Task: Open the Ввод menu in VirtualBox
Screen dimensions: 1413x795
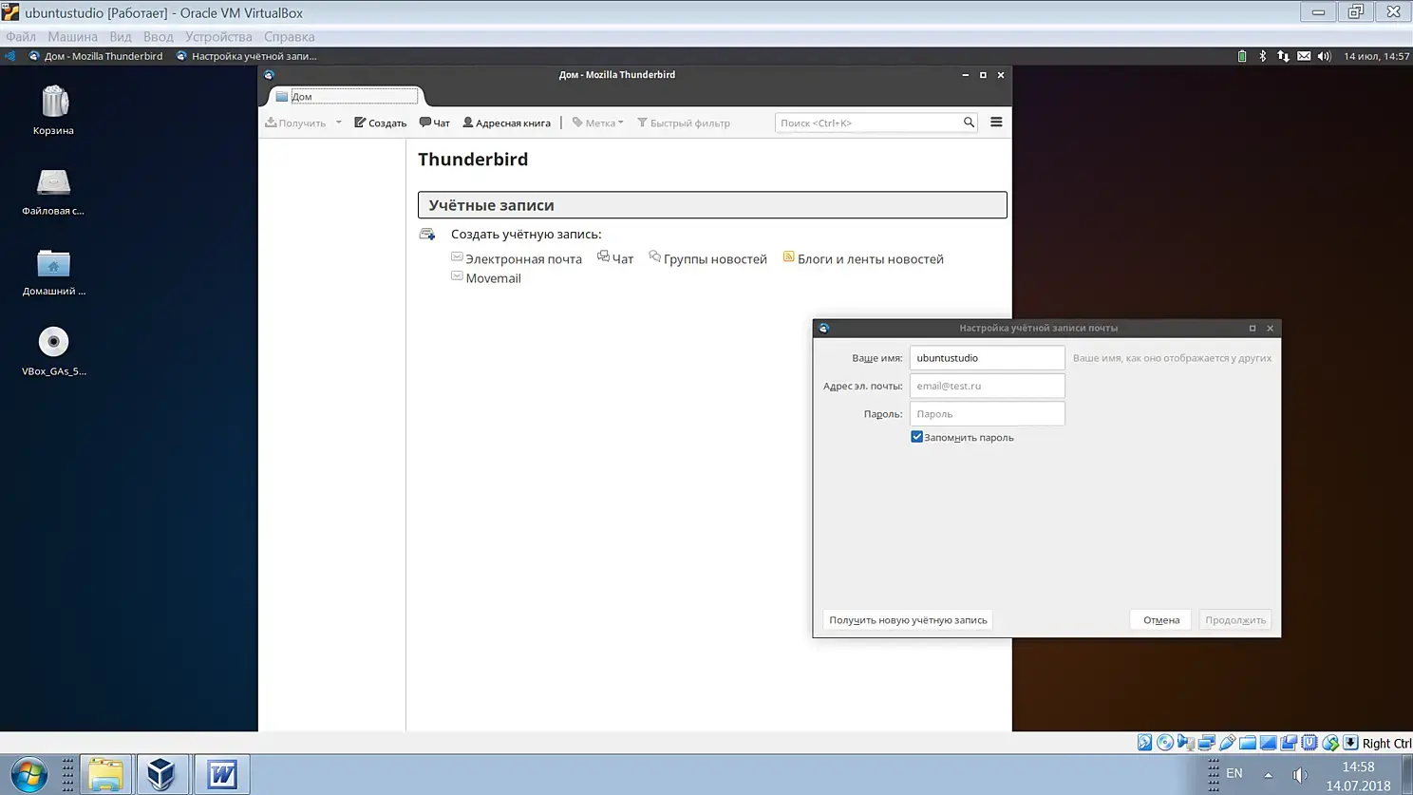Action: point(159,37)
